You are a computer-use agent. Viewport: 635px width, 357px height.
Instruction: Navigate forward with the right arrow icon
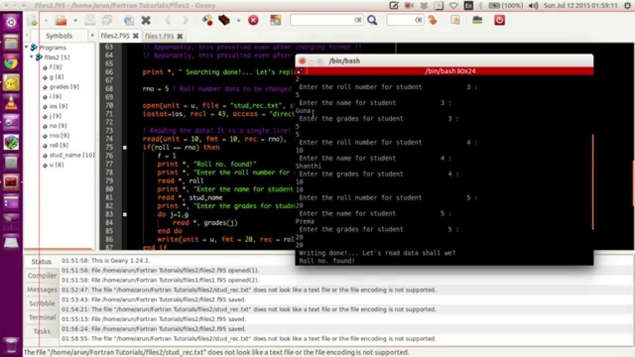185,20
